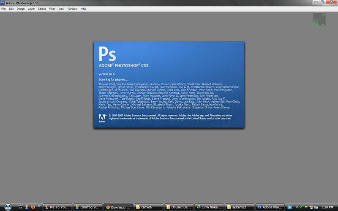Image resolution: width=338 pixels, height=211 pixels.
Task: Open the Help menu
Action: (x=83, y=9)
